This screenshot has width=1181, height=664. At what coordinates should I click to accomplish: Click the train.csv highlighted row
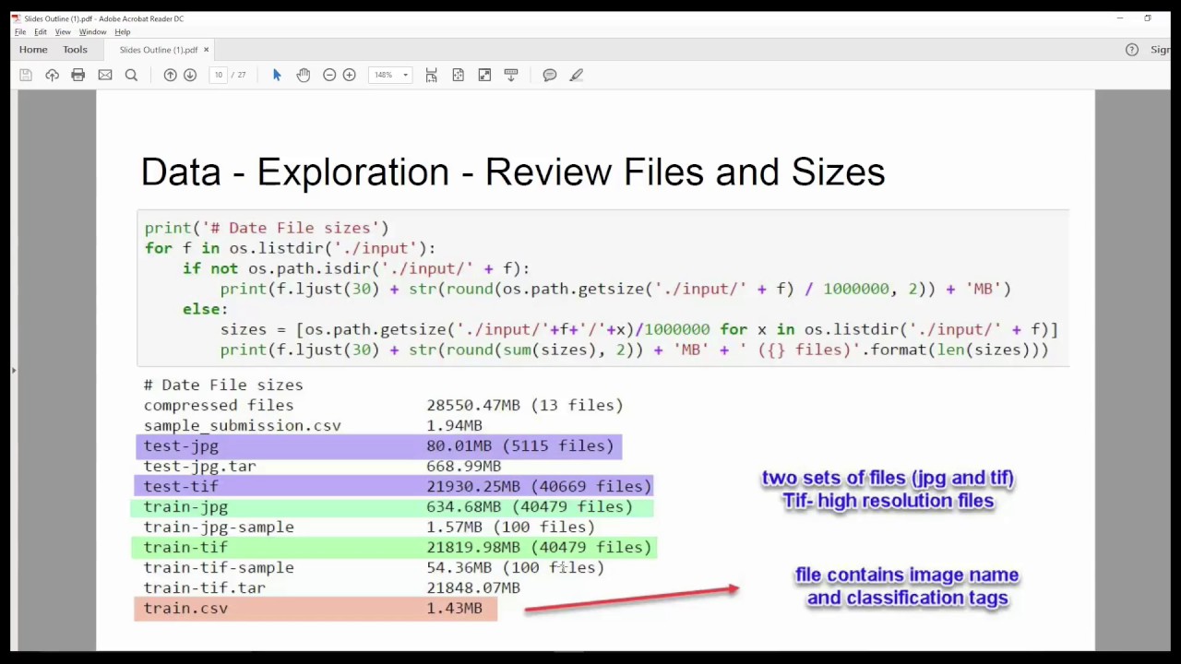tap(316, 609)
